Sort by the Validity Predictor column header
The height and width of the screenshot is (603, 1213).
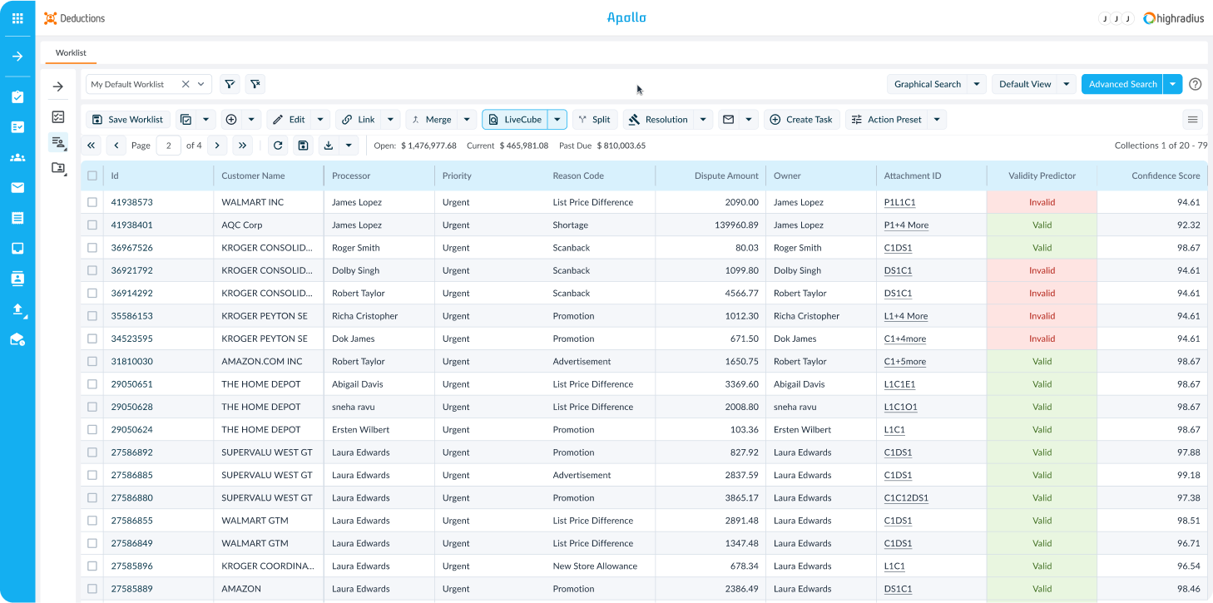point(1042,175)
